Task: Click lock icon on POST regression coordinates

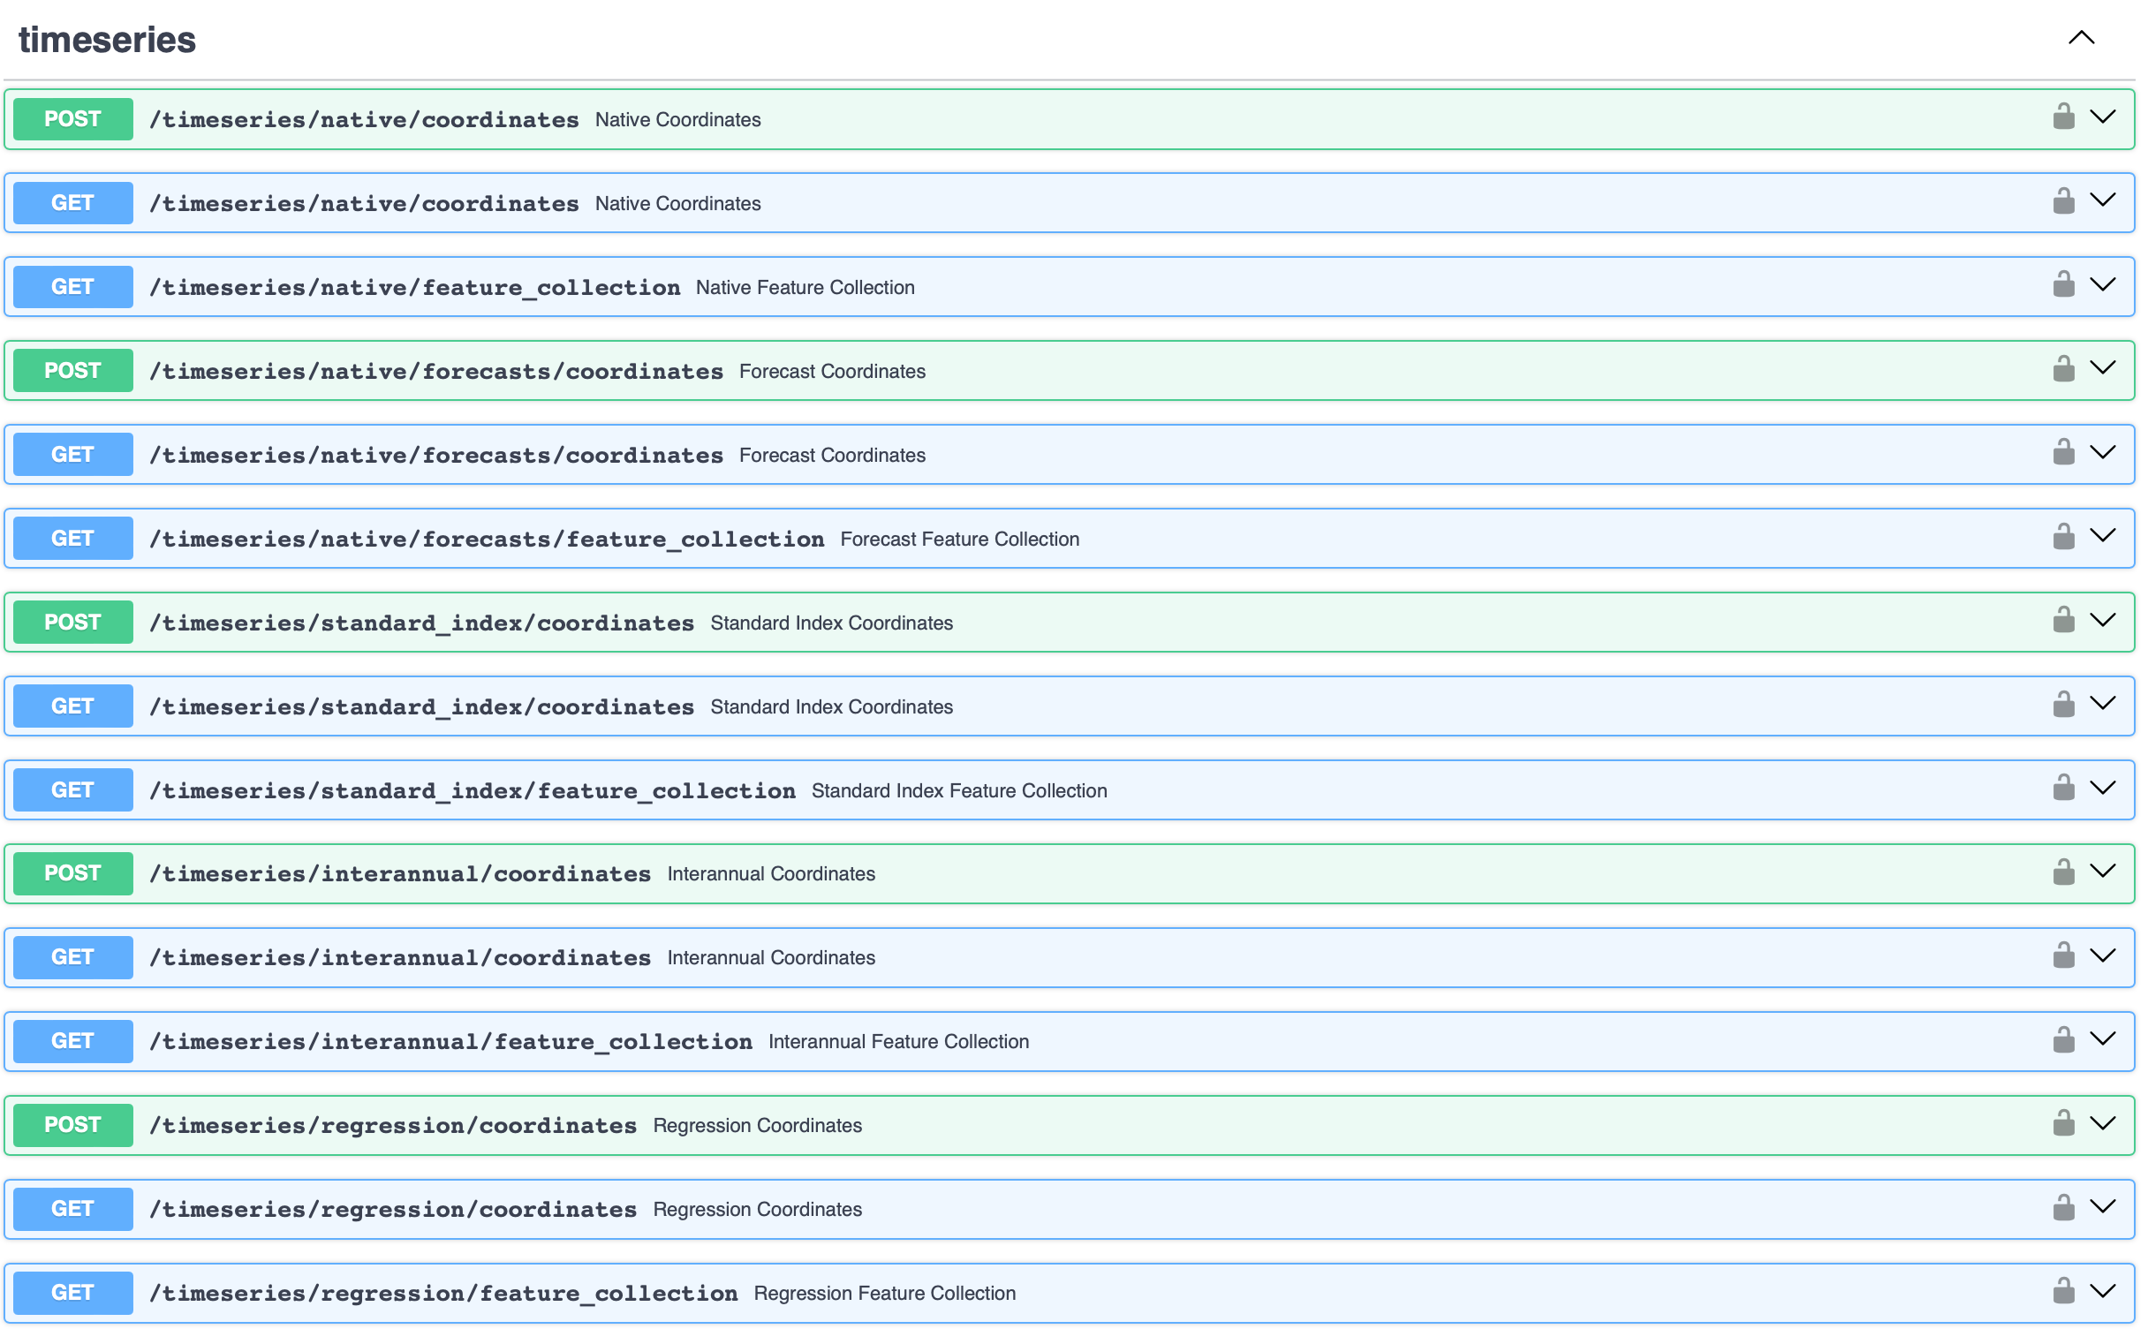Action: pyautogui.click(x=2062, y=1123)
